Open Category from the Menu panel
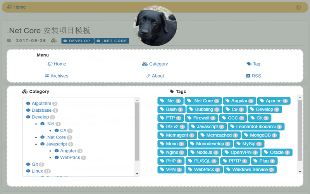 (x=155, y=64)
